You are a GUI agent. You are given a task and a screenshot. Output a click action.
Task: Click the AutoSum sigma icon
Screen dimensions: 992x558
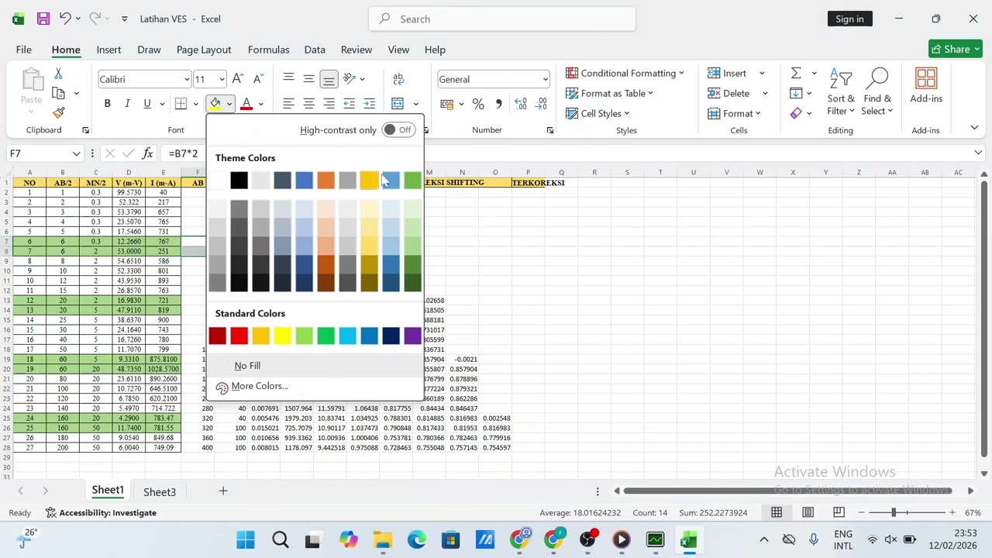click(x=796, y=73)
